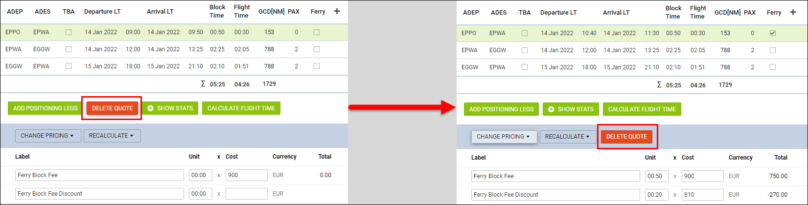Click plus icon in right table header

point(793,12)
